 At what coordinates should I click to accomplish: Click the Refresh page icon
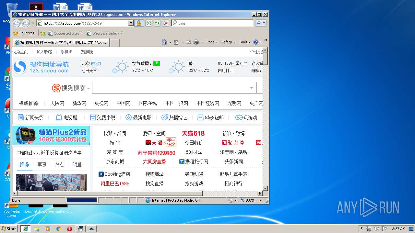157,23
